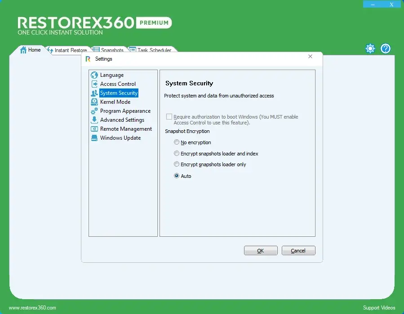Click the Cancel button
The height and width of the screenshot is (314, 404).
(x=298, y=251)
